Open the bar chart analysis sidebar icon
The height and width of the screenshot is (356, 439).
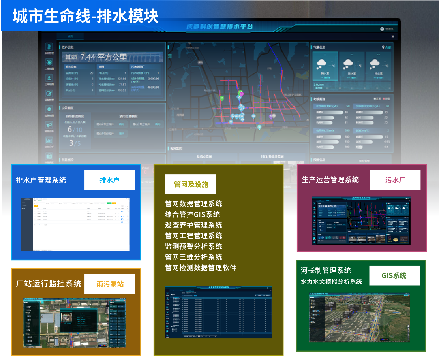coord(49,140)
